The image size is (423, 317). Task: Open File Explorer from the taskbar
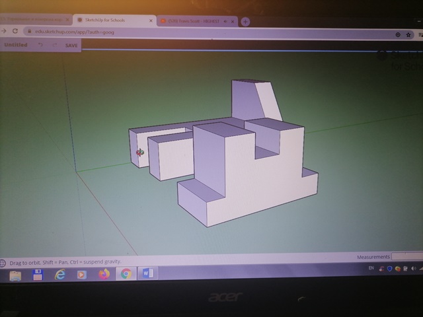pos(15,274)
